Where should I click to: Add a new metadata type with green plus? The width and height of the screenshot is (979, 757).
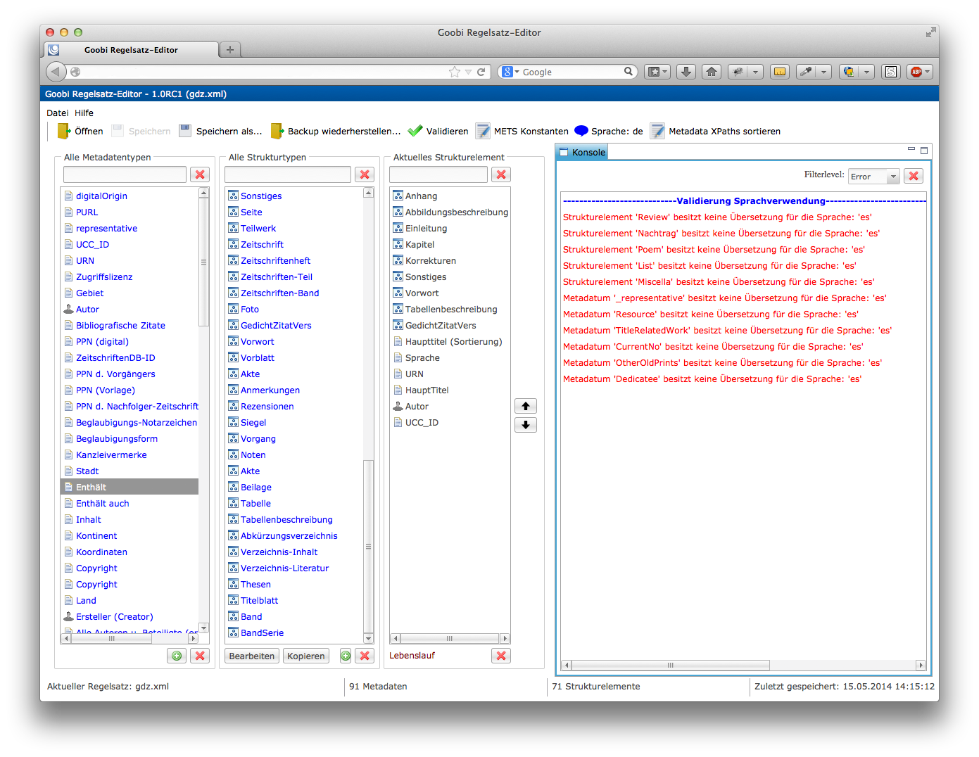177,656
